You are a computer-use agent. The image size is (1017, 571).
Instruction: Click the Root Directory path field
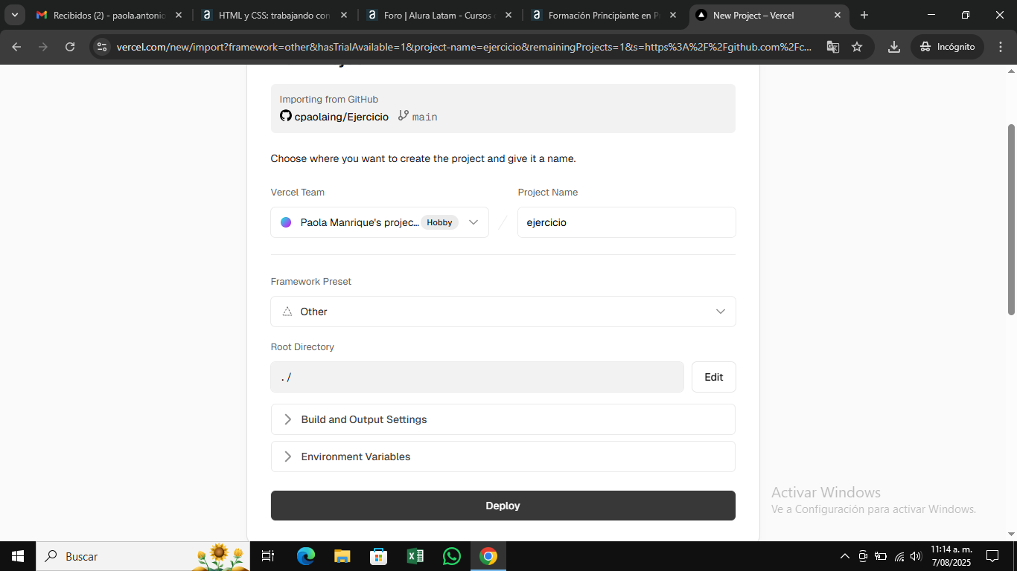click(477, 377)
